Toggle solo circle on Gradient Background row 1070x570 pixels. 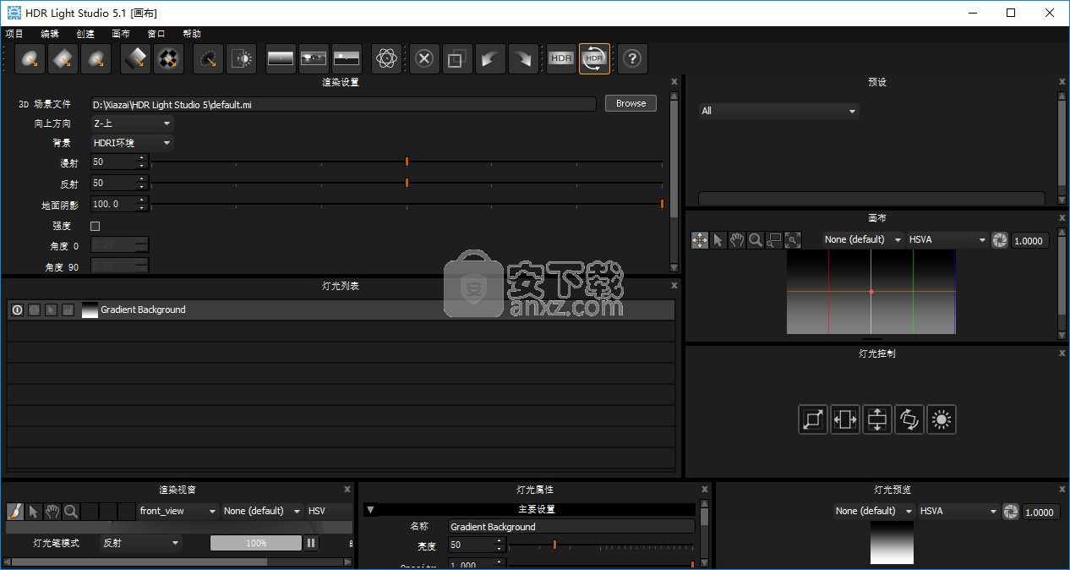coord(34,310)
